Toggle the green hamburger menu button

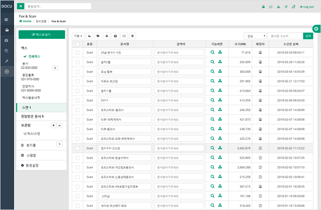pyautogui.click(x=21, y=6)
